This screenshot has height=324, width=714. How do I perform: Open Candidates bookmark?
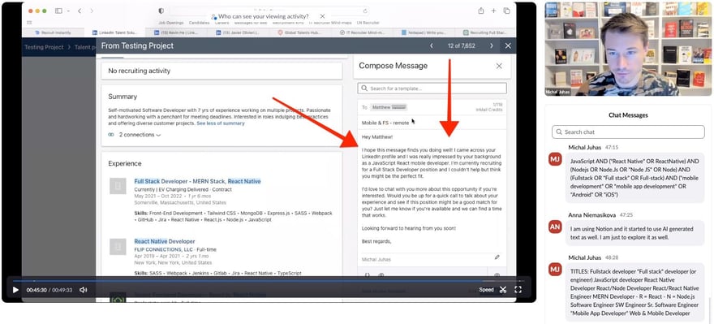pyautogui.click(x=199, y=23)
